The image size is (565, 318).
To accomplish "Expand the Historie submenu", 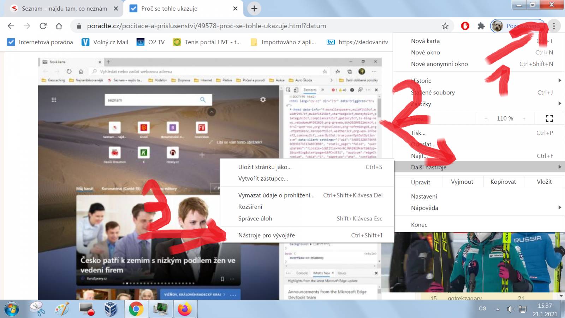I will (478, 81).
